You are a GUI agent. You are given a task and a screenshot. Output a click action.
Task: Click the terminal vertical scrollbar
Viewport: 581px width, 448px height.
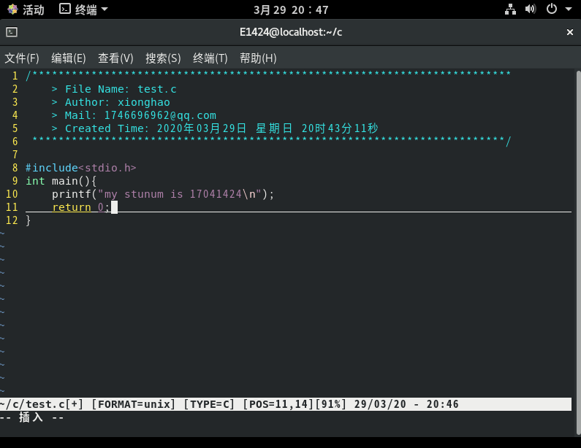pyautogui.click(x=578, y=252)
